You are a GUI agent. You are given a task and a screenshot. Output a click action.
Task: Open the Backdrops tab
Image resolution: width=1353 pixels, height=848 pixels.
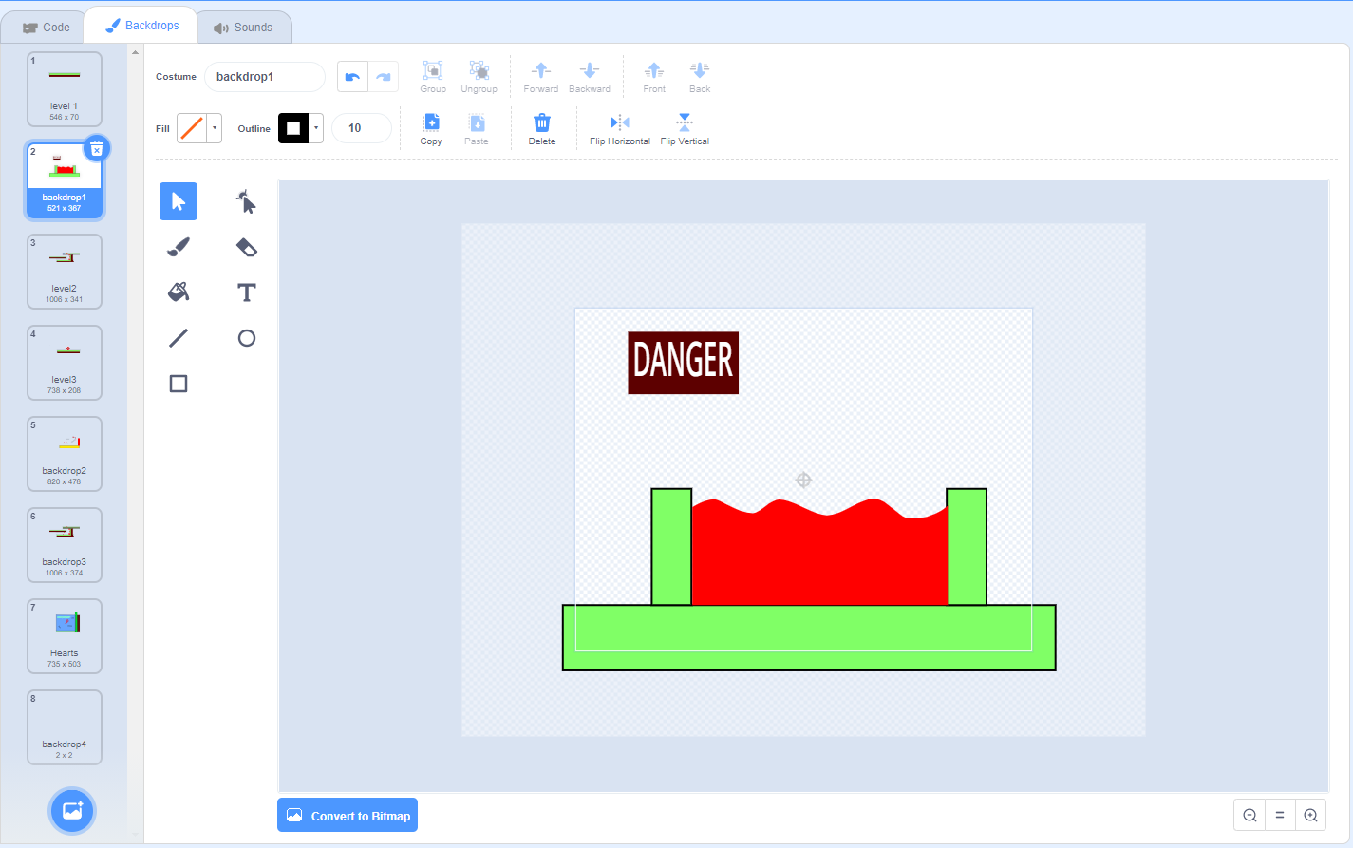coord(141,26)
